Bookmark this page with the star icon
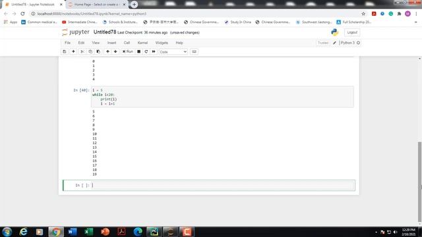Image resolution: width=422 pixels, height=237 pixels. pos(363,14)
